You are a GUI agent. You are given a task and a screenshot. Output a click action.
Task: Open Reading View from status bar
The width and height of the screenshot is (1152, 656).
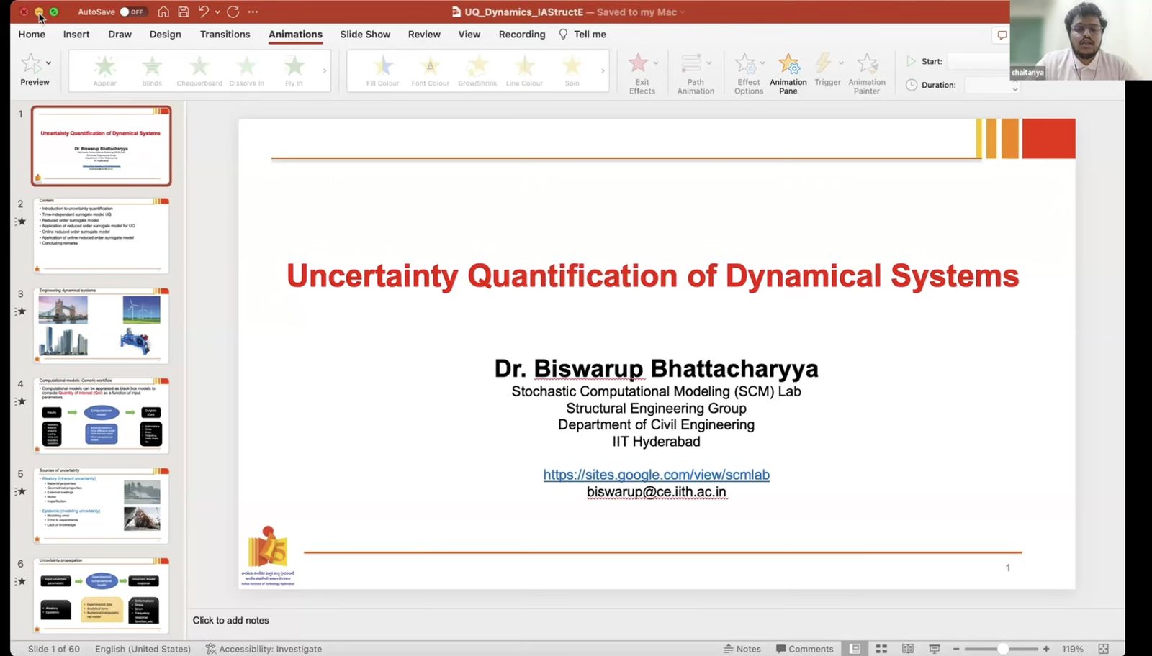[x=908, y=649]
